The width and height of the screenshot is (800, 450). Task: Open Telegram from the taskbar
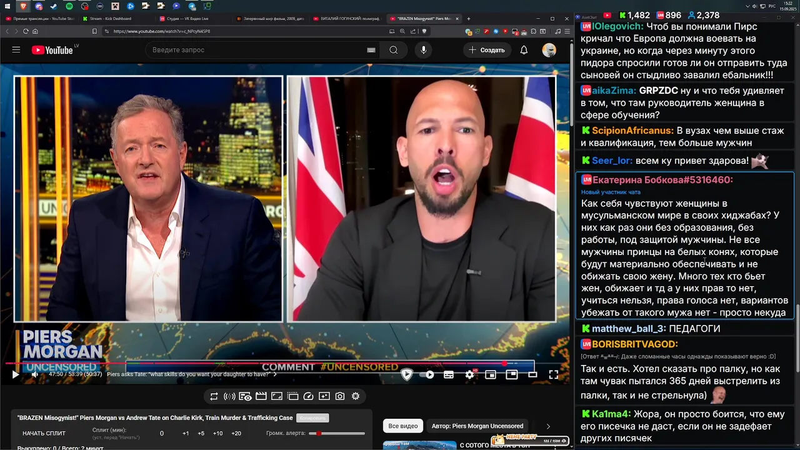(191, 6)
